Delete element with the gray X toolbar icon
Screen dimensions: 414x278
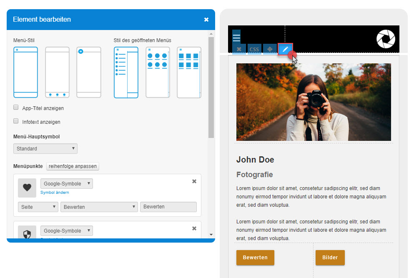pyautogui.click(x=239, y=49)
